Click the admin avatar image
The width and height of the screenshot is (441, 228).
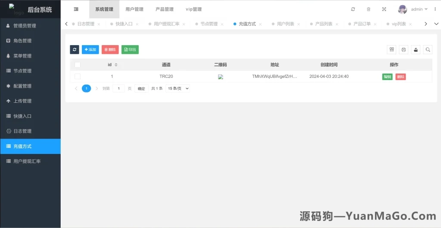point(403,9)
